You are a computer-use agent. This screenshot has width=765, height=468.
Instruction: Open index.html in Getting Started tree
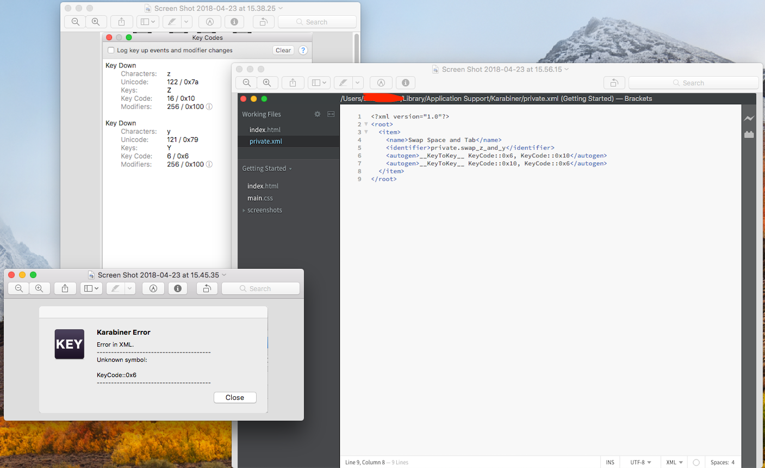point(263,186)
